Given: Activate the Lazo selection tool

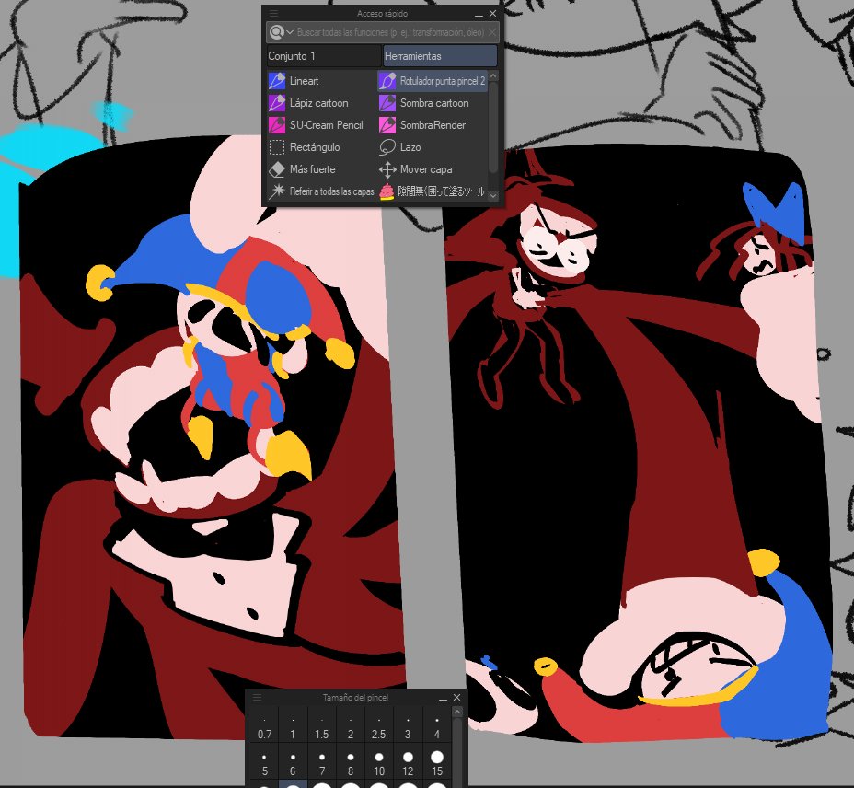Looking at the screenshot, I should [433, 147].
